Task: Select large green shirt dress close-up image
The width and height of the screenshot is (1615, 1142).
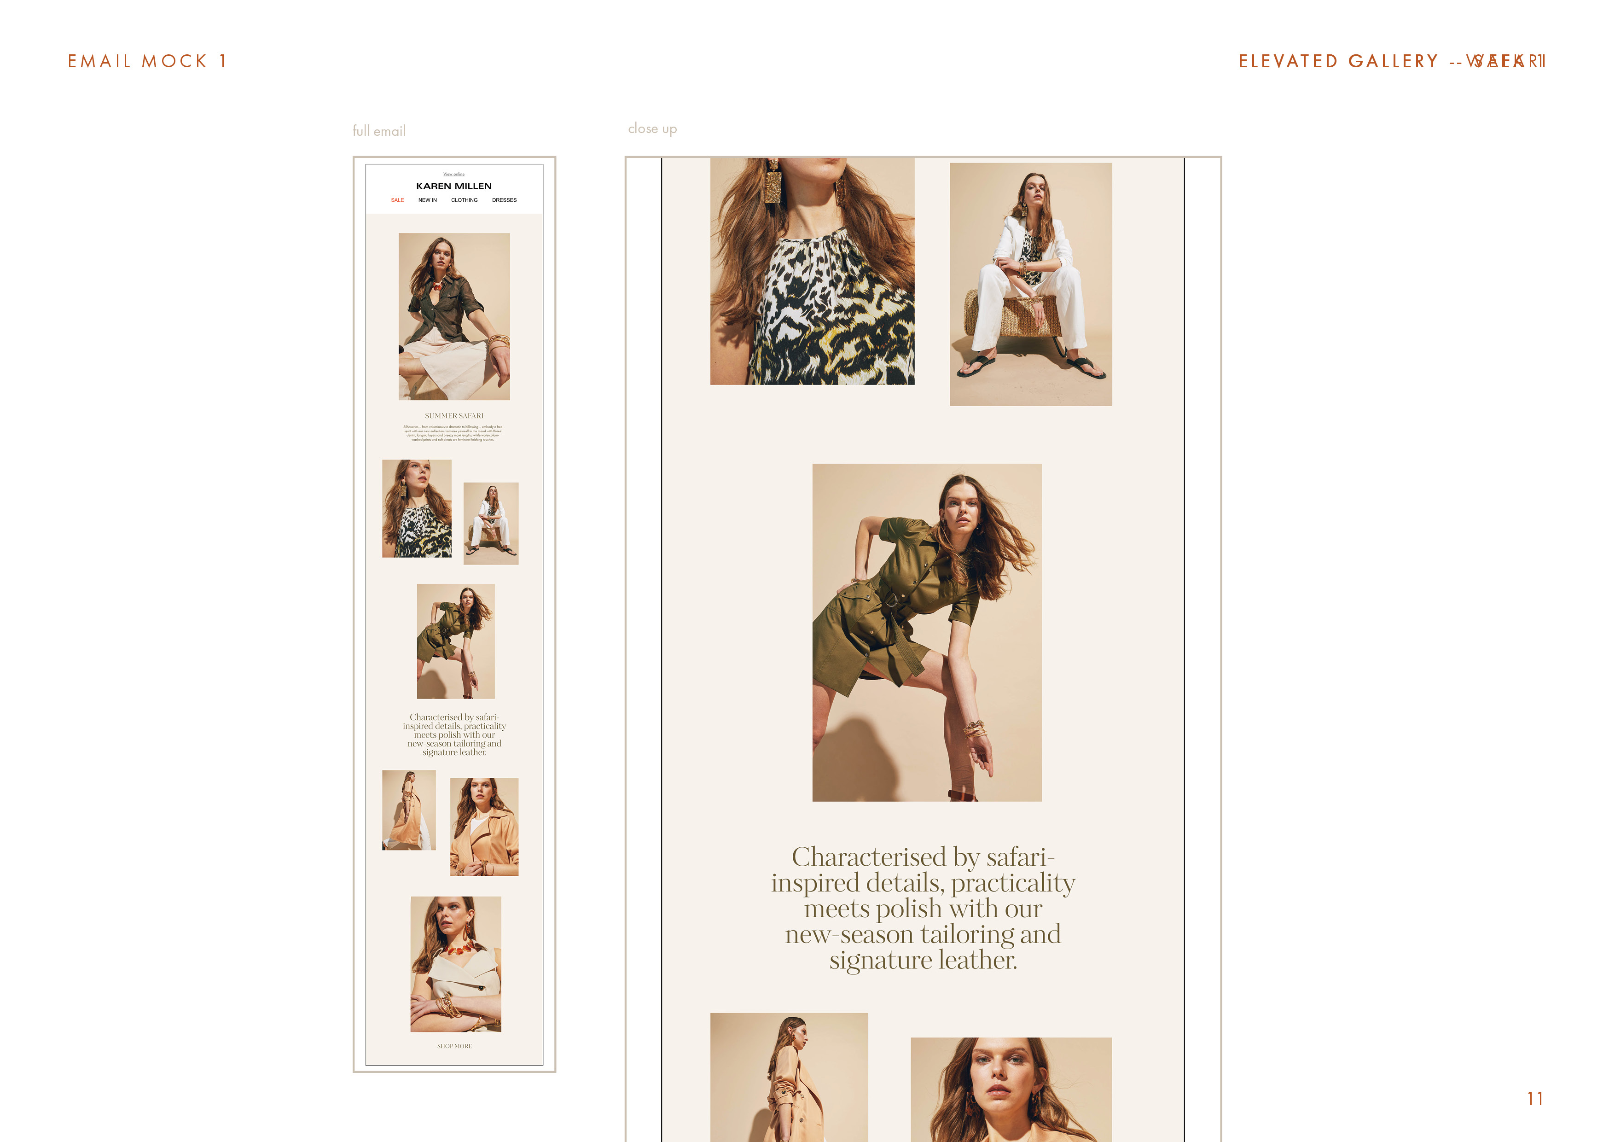Action: (x=927, y=632)
